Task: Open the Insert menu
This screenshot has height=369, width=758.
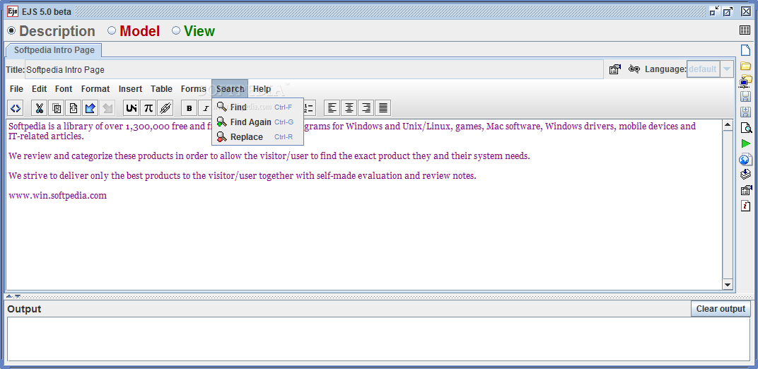Action: tap(130, 89)
